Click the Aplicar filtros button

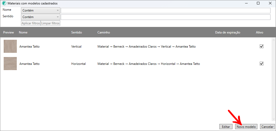click(x=31, y=23)
